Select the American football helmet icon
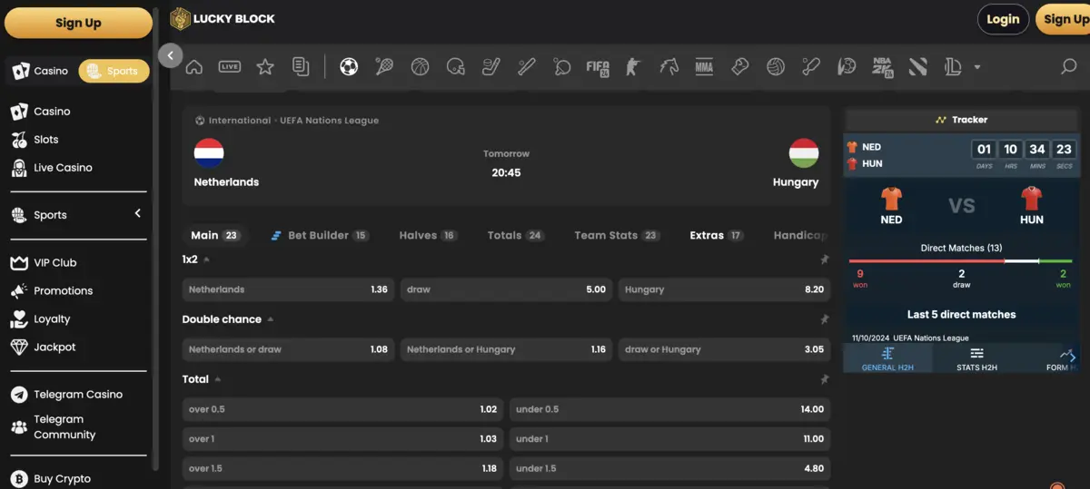Screen dimensions: 1090x489 (x=456, y=66)
